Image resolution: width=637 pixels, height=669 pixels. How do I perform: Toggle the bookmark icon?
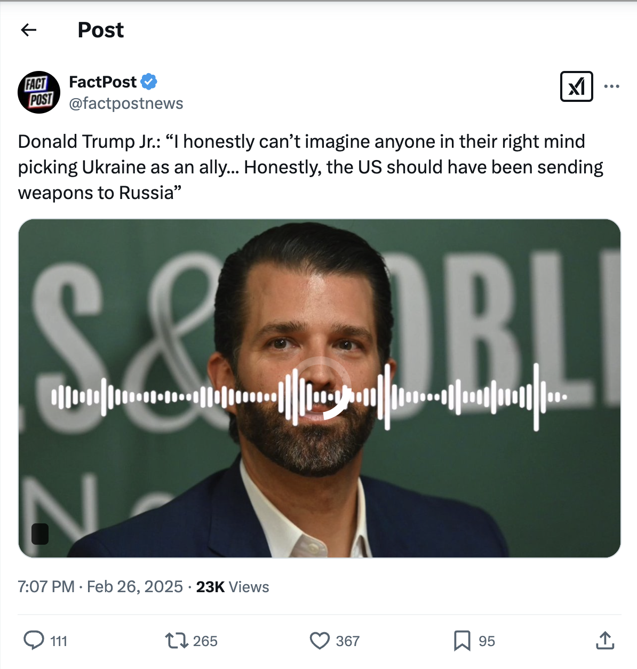click(x=462, y=640)
